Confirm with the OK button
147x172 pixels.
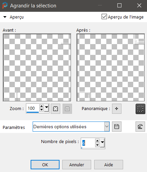coord(45,165)
